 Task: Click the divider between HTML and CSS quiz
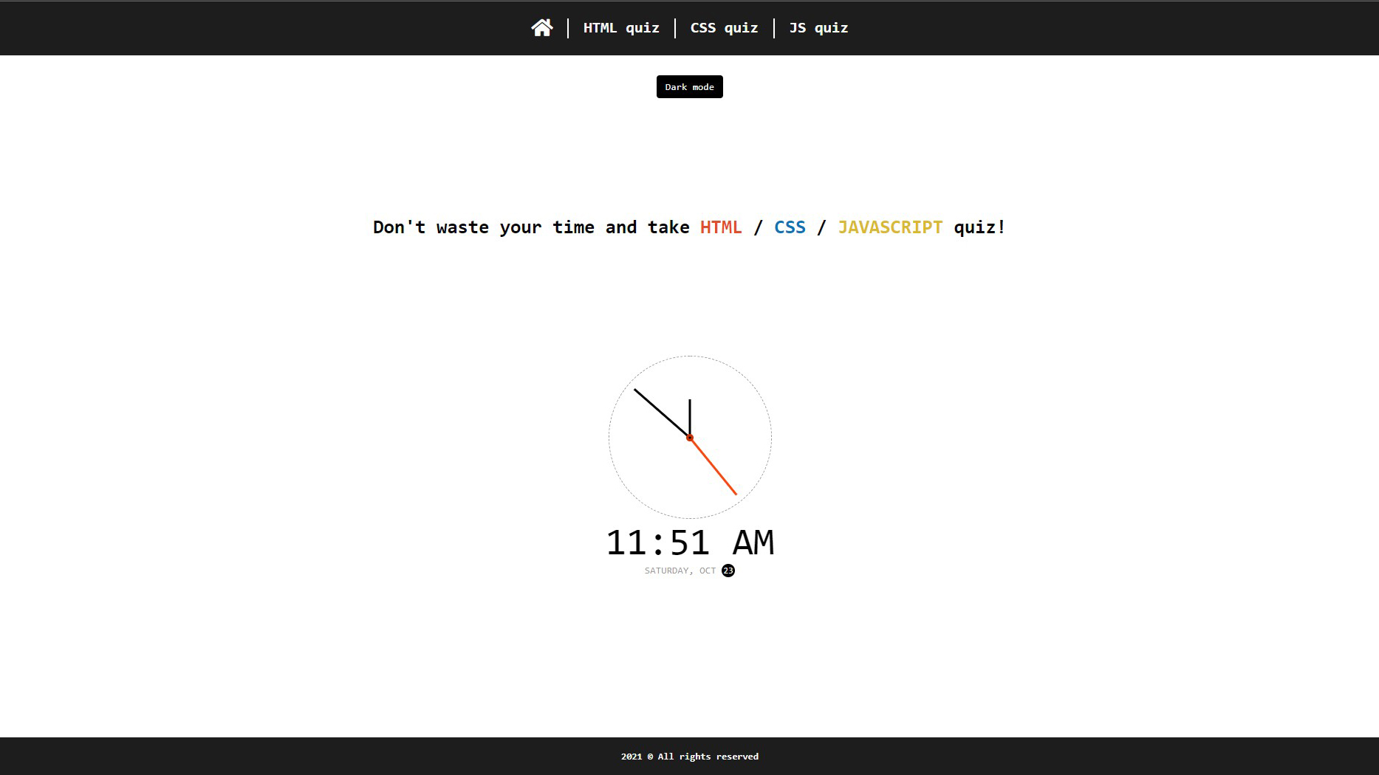pos(675,28)
